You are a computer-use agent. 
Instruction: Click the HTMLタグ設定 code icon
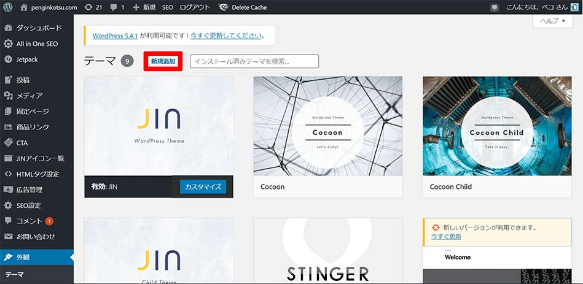[8, 174]
